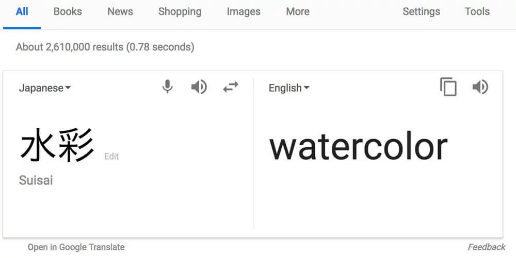Click the translated word watercolor
Viewport: 516px width, 258px height.
point(359,148)
